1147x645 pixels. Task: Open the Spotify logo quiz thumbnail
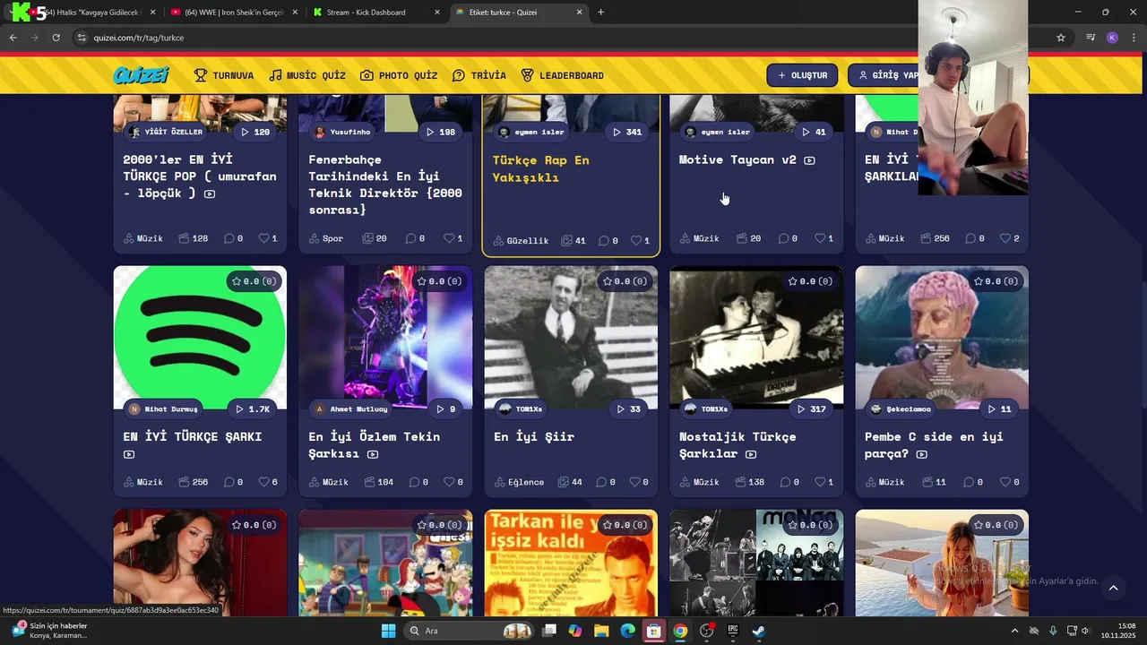coord(200,338)
